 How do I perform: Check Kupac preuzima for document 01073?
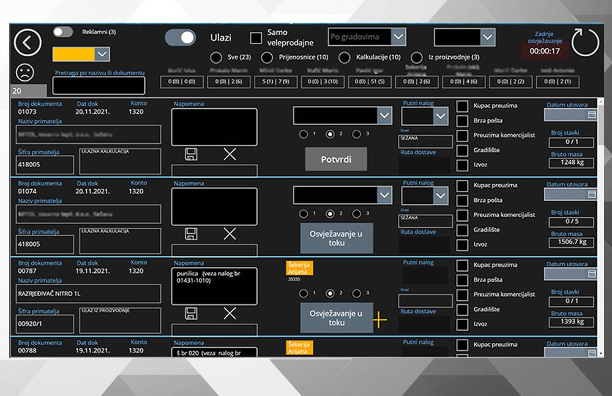pyautogui.click(x=461, y=105)
